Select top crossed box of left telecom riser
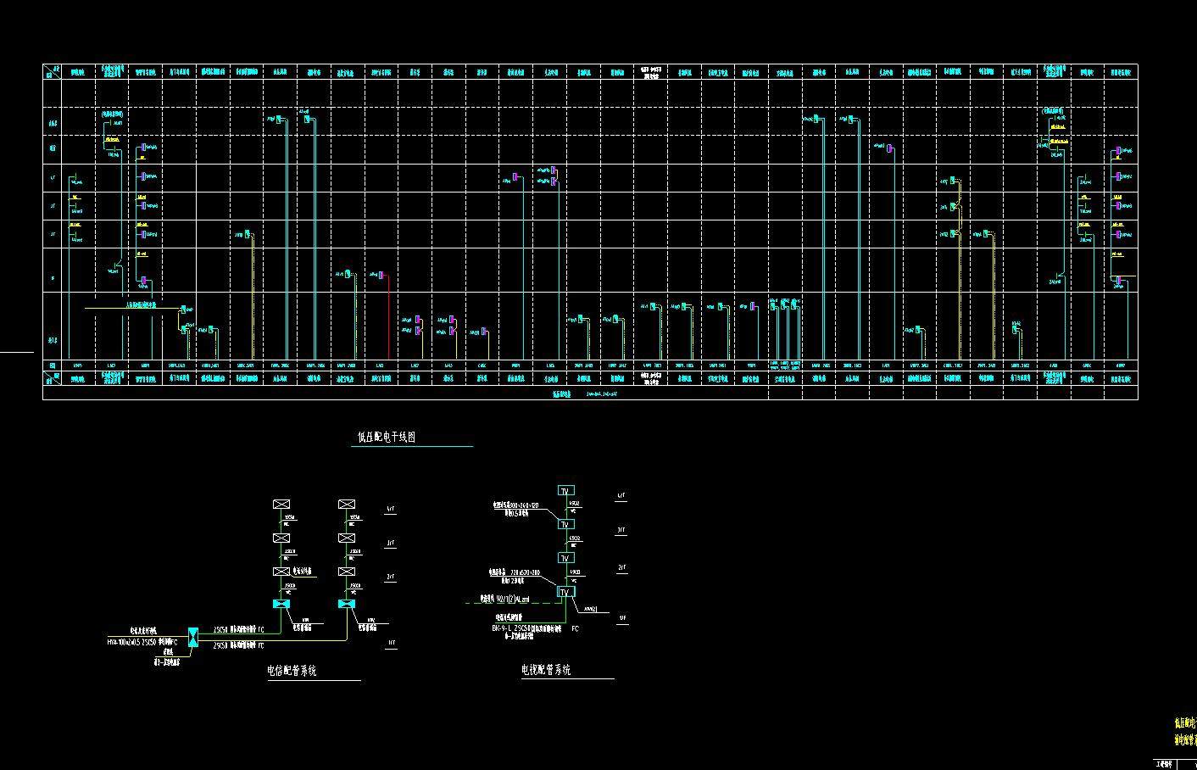1197x770 pixels. coord(281,505)
